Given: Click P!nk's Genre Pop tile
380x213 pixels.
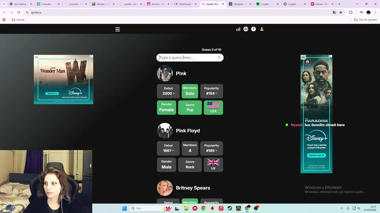Looking at the screenshot, I should coord(190,107).
